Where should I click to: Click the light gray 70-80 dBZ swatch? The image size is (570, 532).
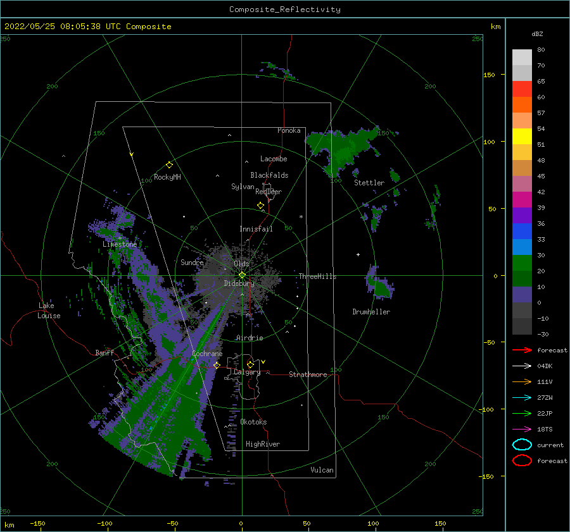click(522, 57)
